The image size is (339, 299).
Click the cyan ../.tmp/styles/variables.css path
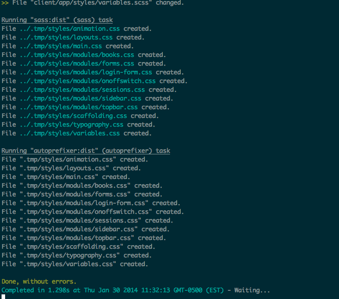70,133
